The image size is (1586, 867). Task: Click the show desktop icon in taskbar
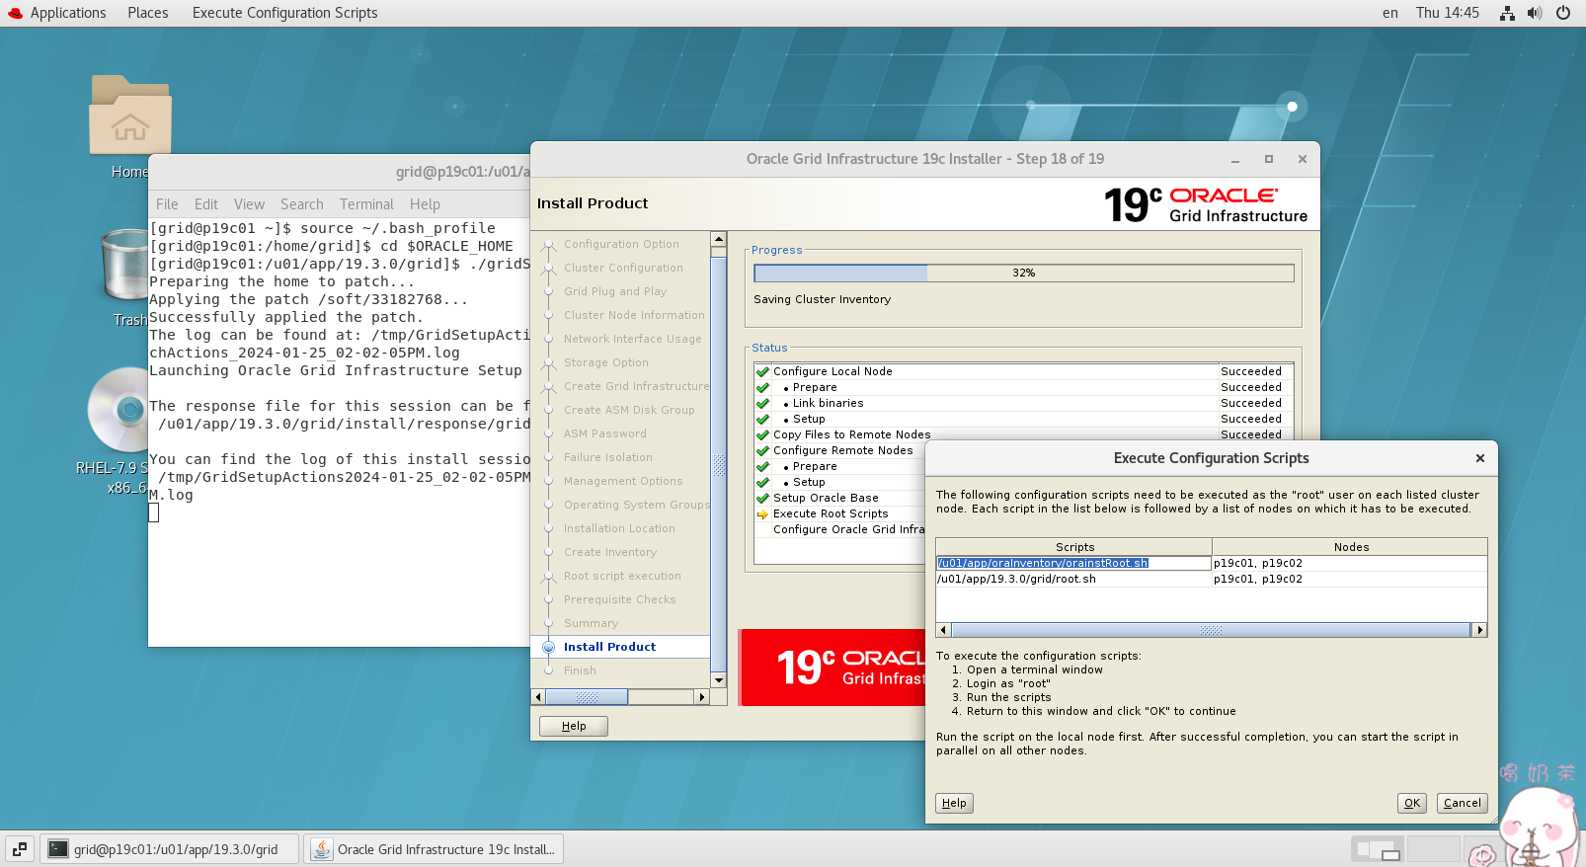20,849
